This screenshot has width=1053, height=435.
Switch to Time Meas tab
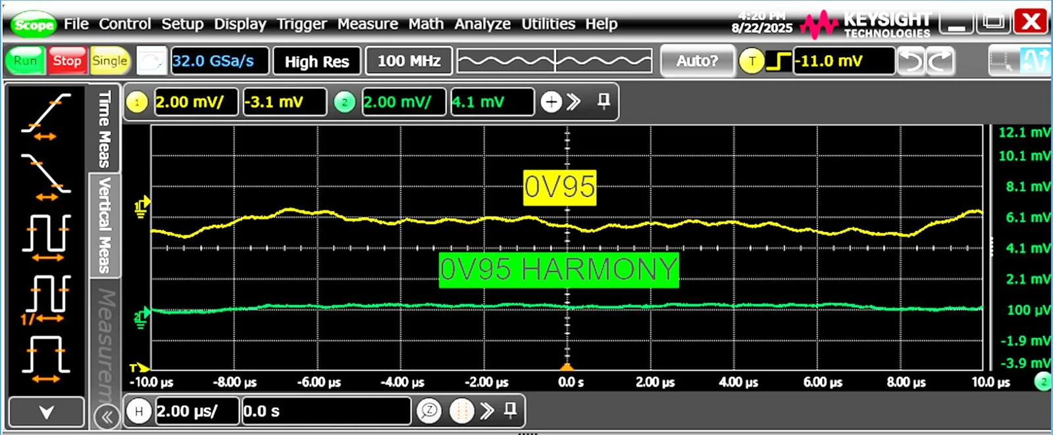(x=104, y=129)
